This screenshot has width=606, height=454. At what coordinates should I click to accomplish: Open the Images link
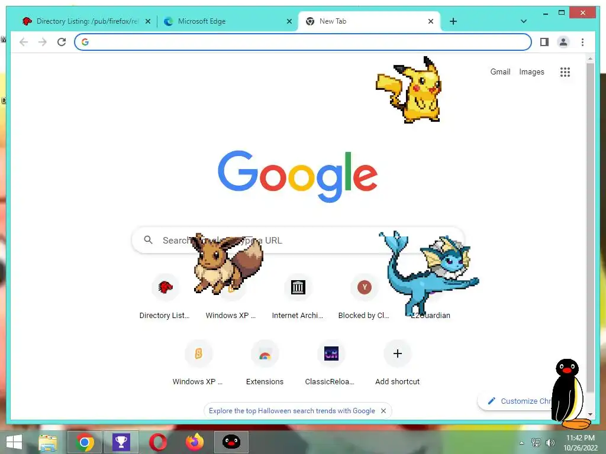(531, 72)
